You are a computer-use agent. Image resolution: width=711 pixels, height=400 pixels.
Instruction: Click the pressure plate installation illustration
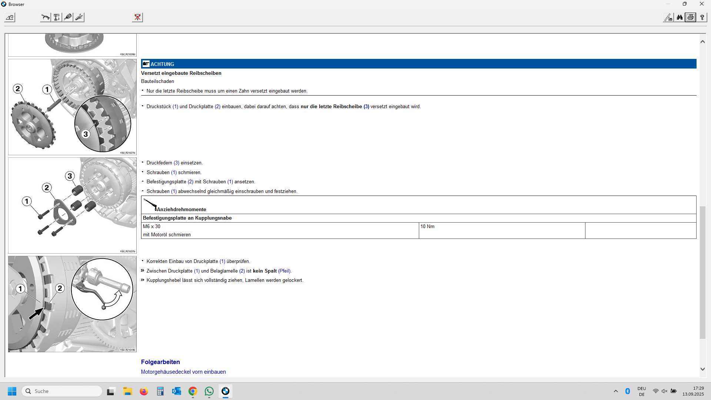point(72,107)
